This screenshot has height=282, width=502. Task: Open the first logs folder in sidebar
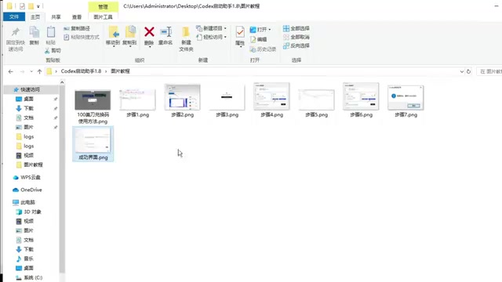[25, 137]
